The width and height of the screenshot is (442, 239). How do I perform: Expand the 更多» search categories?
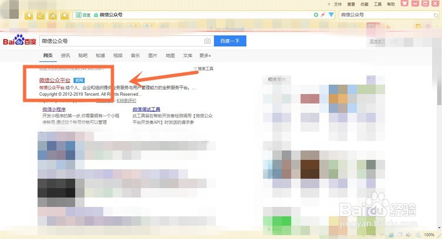tap(205, 55)
